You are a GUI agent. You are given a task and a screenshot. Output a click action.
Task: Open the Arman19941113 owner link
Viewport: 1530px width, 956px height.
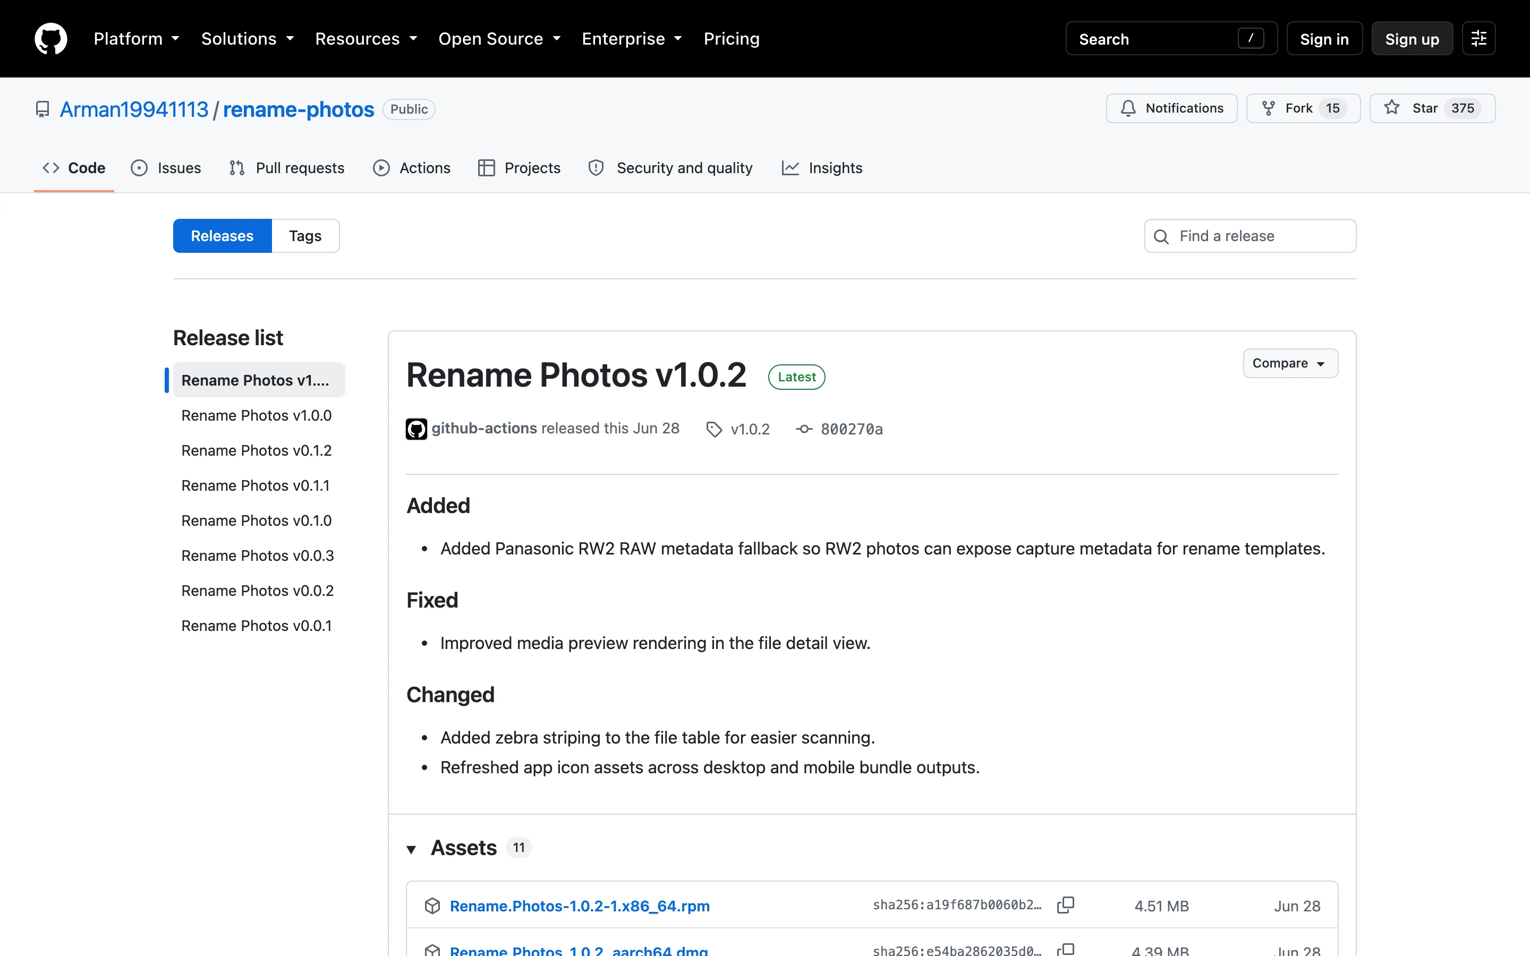click(134, 109)
